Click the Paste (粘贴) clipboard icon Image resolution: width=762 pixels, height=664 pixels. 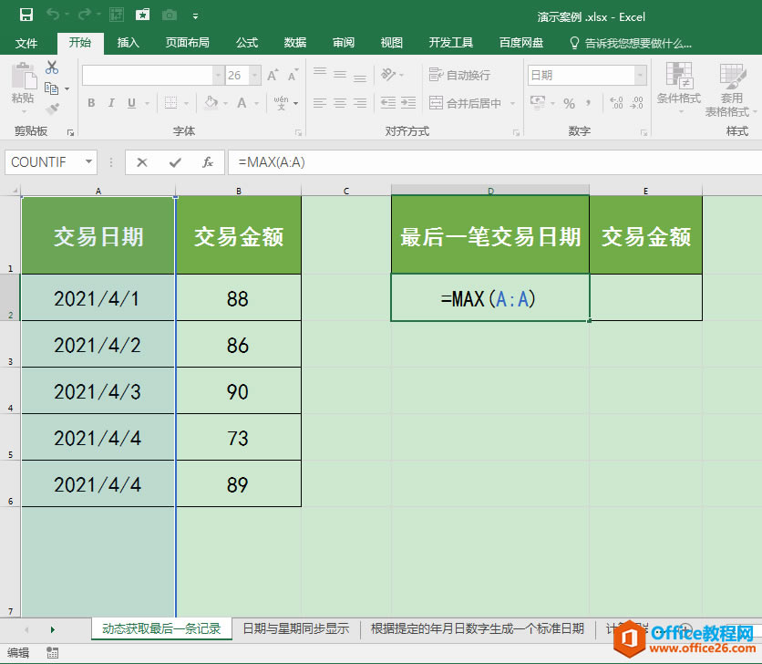(x=24, y=76)
